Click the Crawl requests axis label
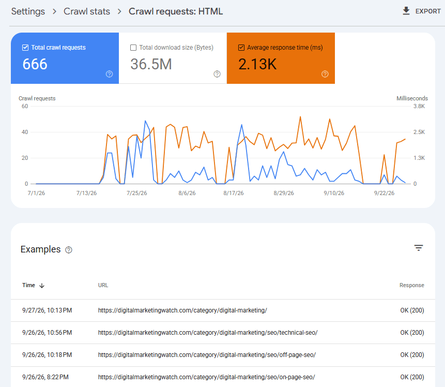The width and height of the screenshot is (445, 387). point(37,98)
